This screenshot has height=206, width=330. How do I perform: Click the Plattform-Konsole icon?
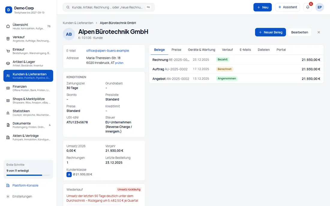click(x=8, y=185)
